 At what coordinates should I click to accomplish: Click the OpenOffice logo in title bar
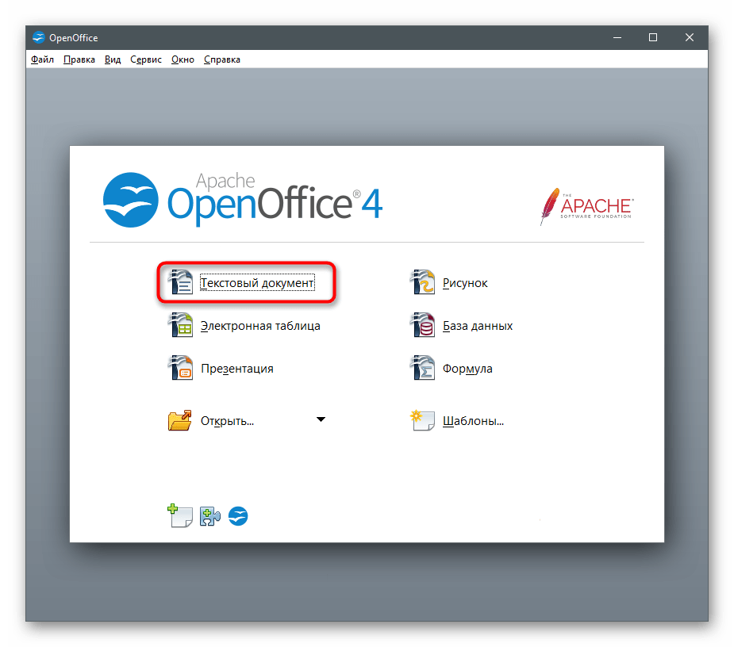coord(38,37)
